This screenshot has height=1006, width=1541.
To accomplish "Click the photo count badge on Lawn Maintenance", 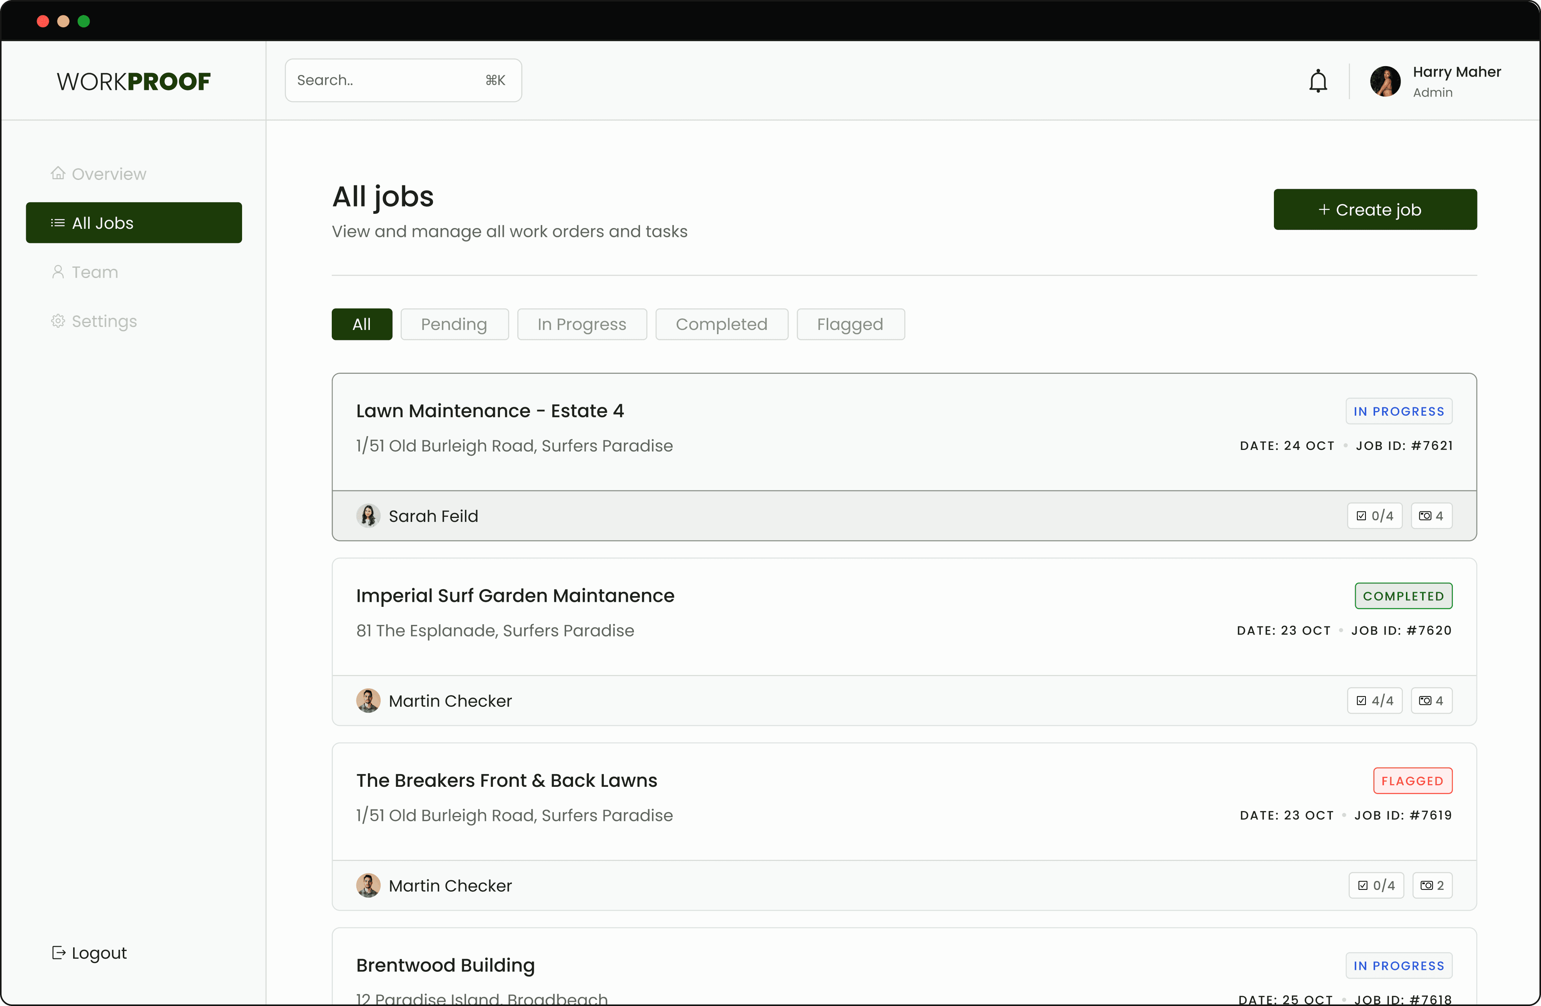I will (x=1431, y=516).
